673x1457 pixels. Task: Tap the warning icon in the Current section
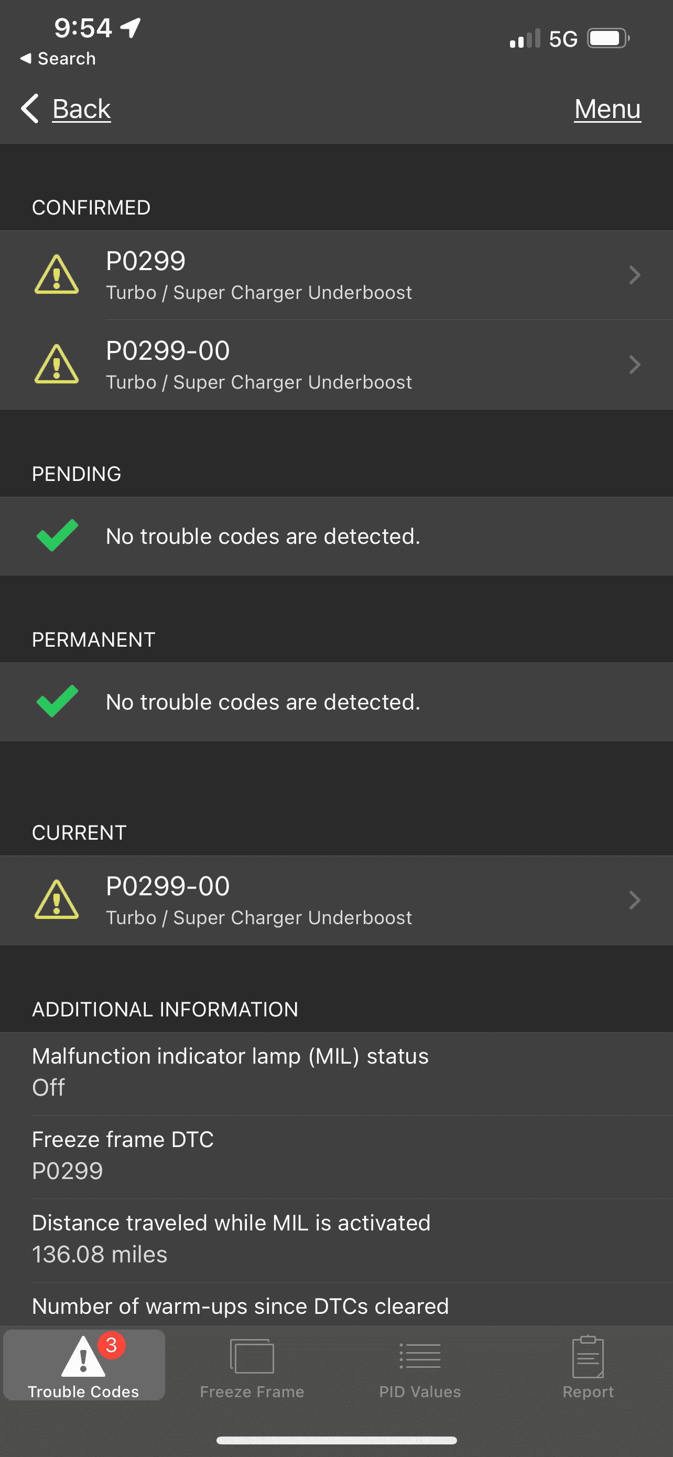point(57,900)
